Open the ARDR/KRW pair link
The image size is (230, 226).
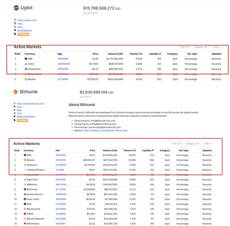[64, 64]
